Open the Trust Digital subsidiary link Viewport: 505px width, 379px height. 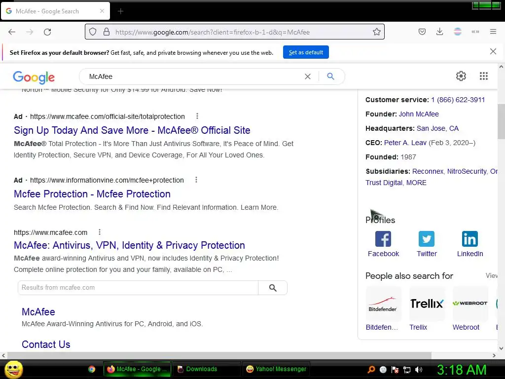click(x=384, y=183)
